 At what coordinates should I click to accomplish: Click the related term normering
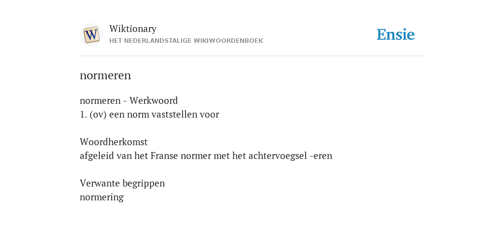point(101,197)
